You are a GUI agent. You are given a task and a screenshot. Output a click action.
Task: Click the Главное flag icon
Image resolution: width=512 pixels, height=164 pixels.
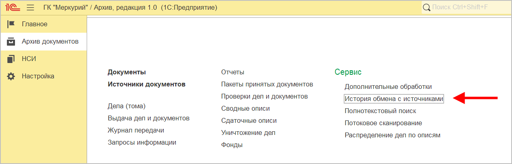point(11,24)
